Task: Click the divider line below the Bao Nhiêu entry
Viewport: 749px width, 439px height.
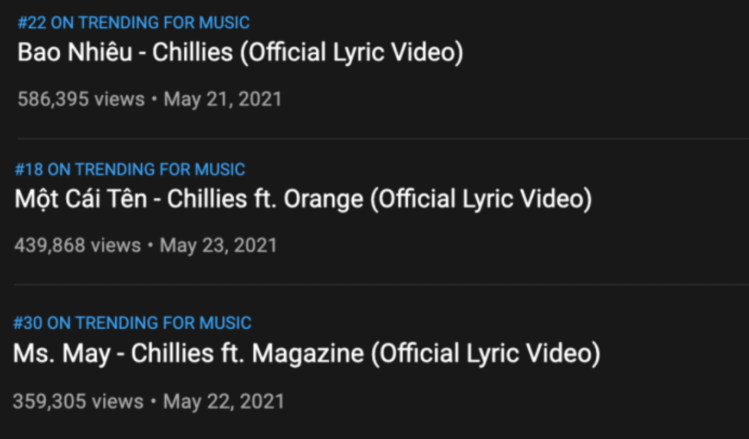Action: pos(380,139)
